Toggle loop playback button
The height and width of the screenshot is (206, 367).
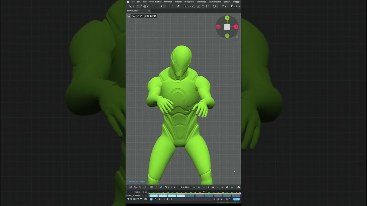point(227,187)
